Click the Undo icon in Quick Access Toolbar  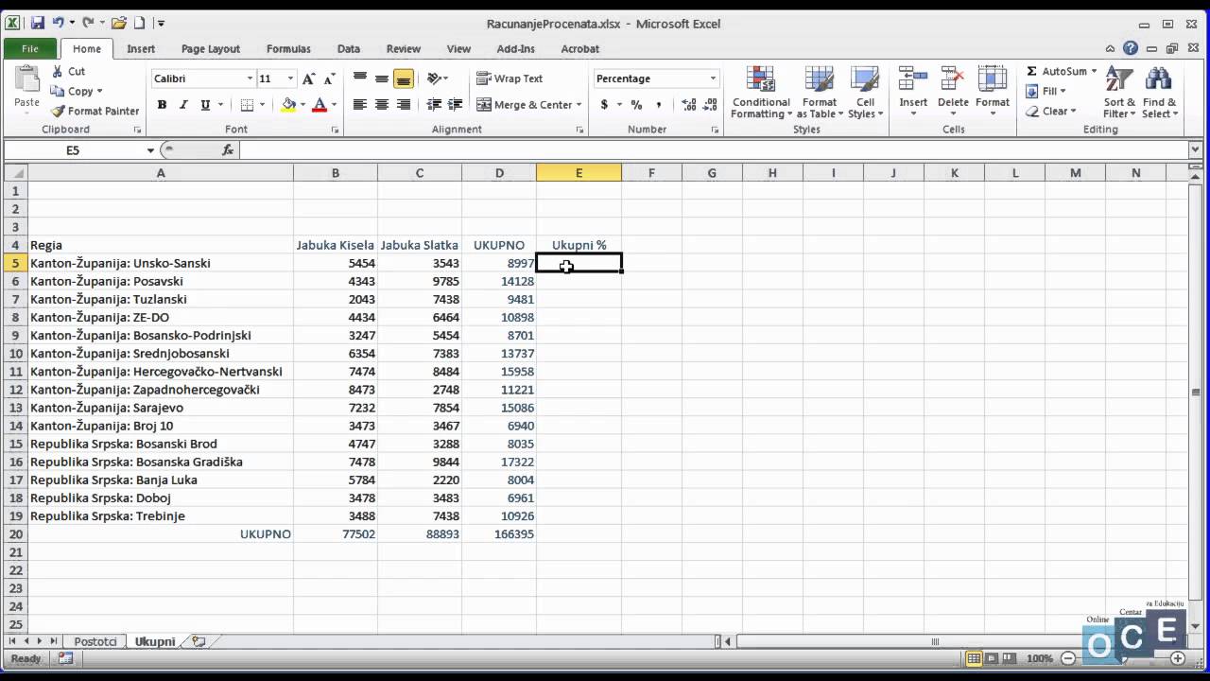59,23
